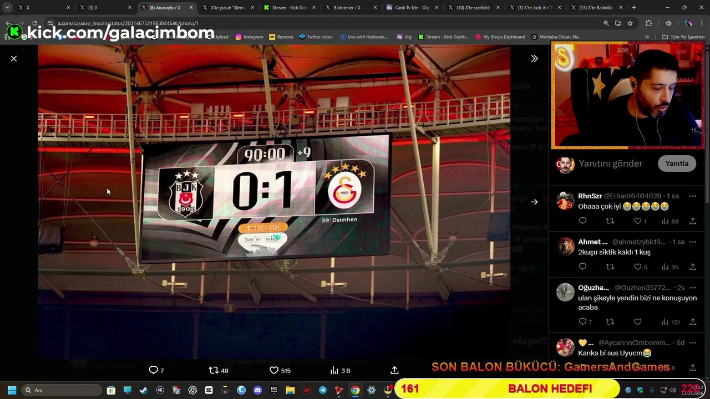Open more options on RhnSzr's reply
Image resolution: width=710 pixels, height=399 pixels.
(693, 196)
